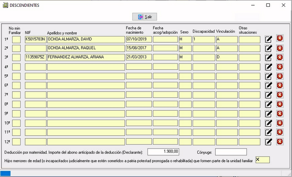Click birth date field 21/03/2013

pyautogui.click(x=139, y=57)
